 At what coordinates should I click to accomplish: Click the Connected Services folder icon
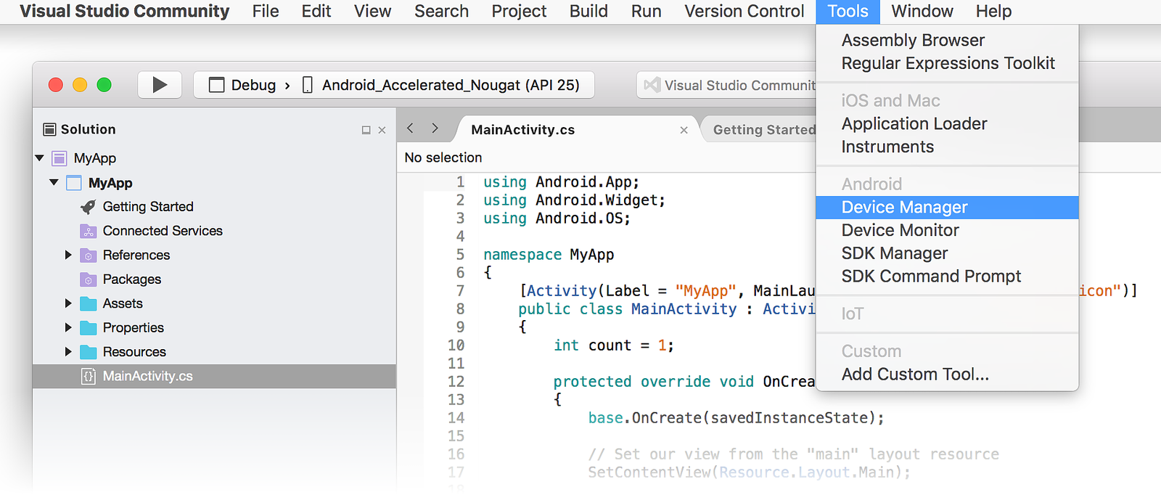pyautogui.click(x=88, y=232)
